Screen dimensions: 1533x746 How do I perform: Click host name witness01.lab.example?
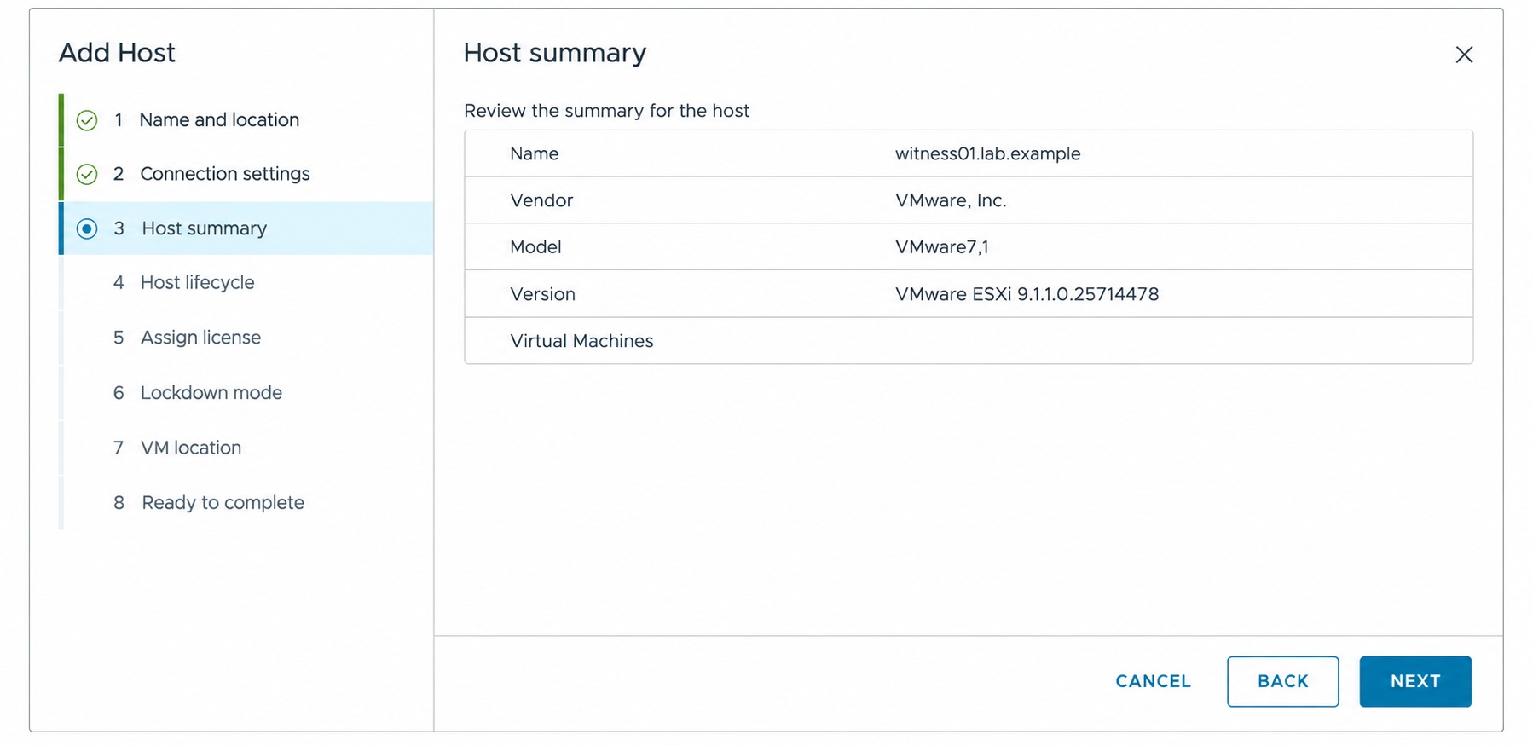point(987,153)
